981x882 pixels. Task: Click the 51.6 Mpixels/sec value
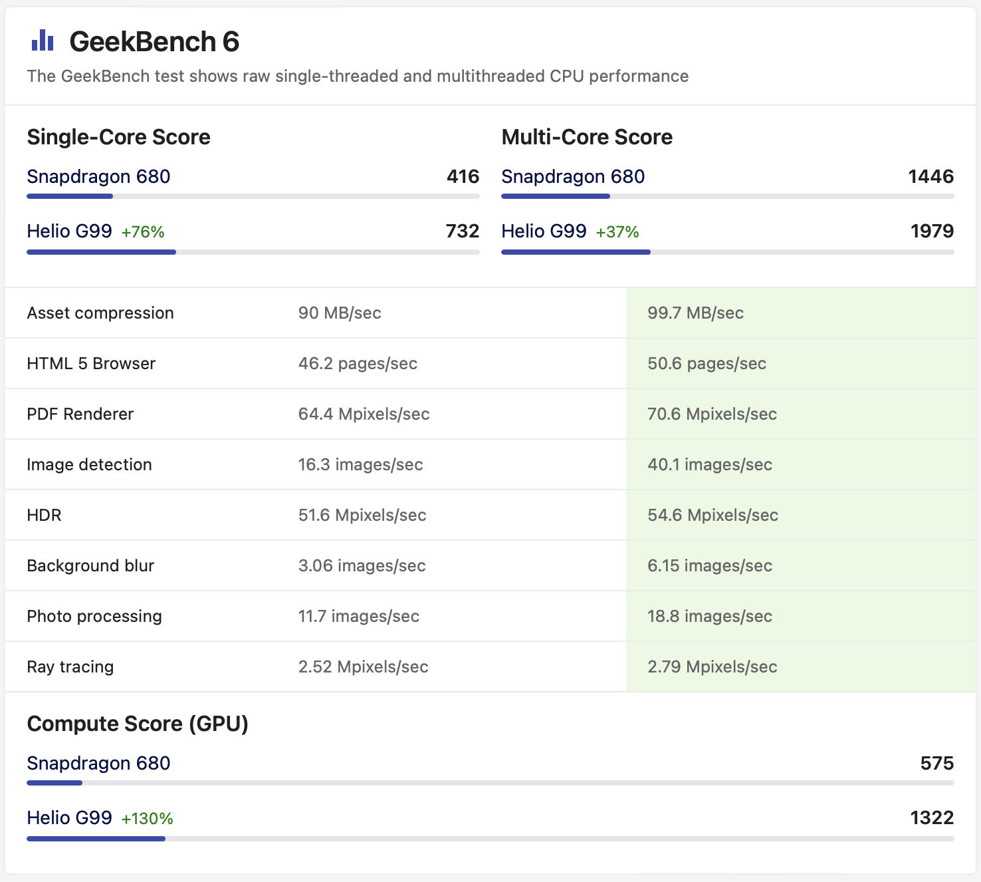(x=362, y=515)
